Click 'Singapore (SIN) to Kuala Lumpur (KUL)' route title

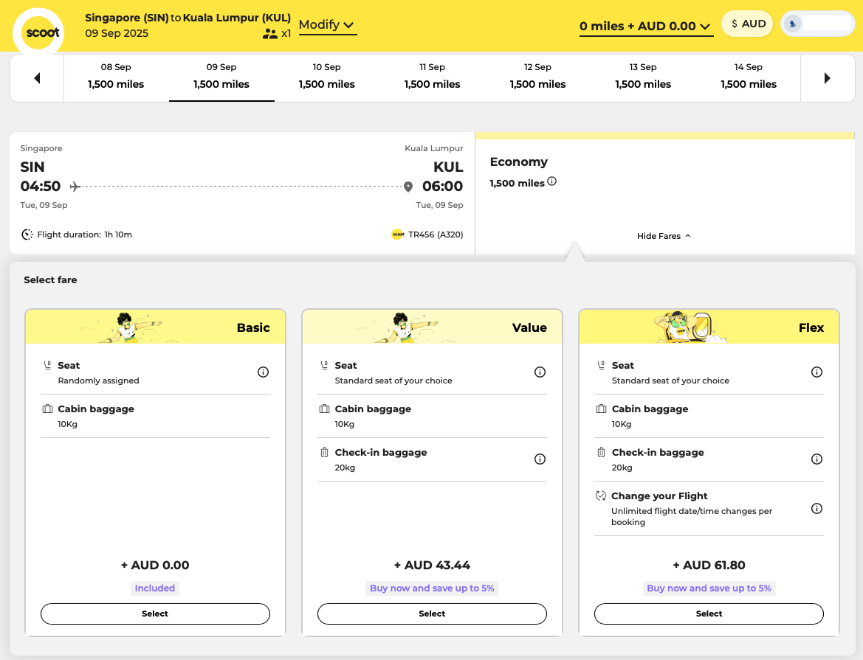tap(188, 18)
